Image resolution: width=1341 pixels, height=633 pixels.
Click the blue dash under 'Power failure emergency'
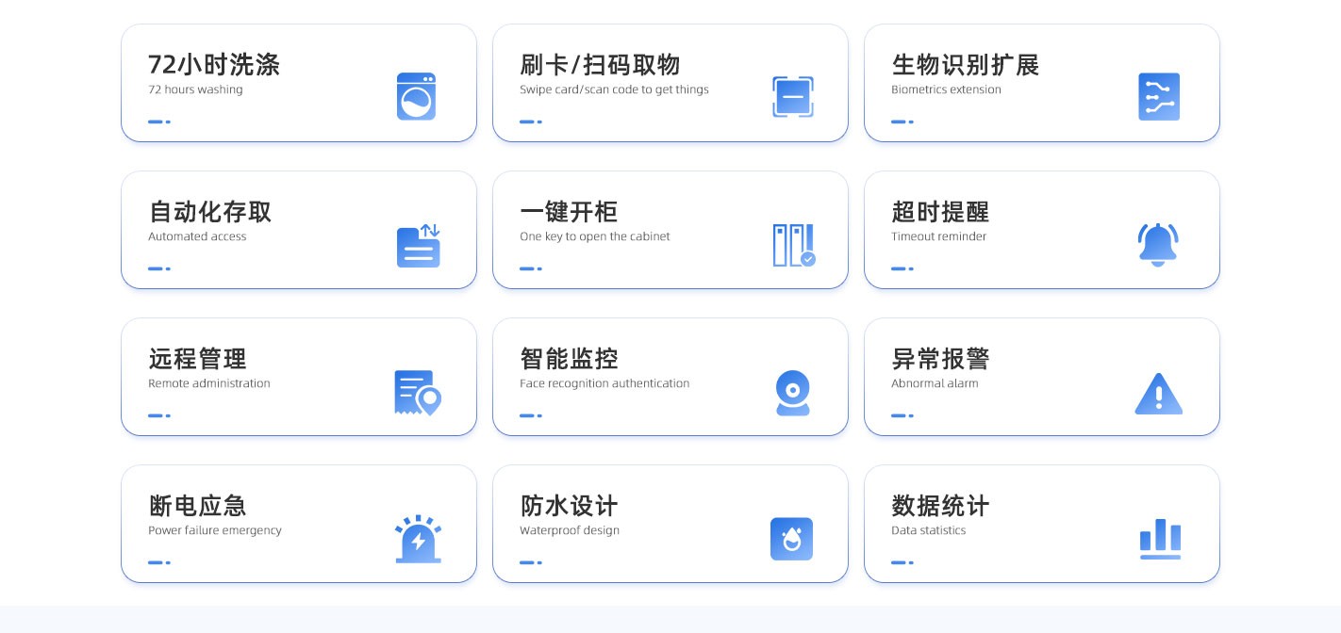pyautogui.click(x=158, y=562)
